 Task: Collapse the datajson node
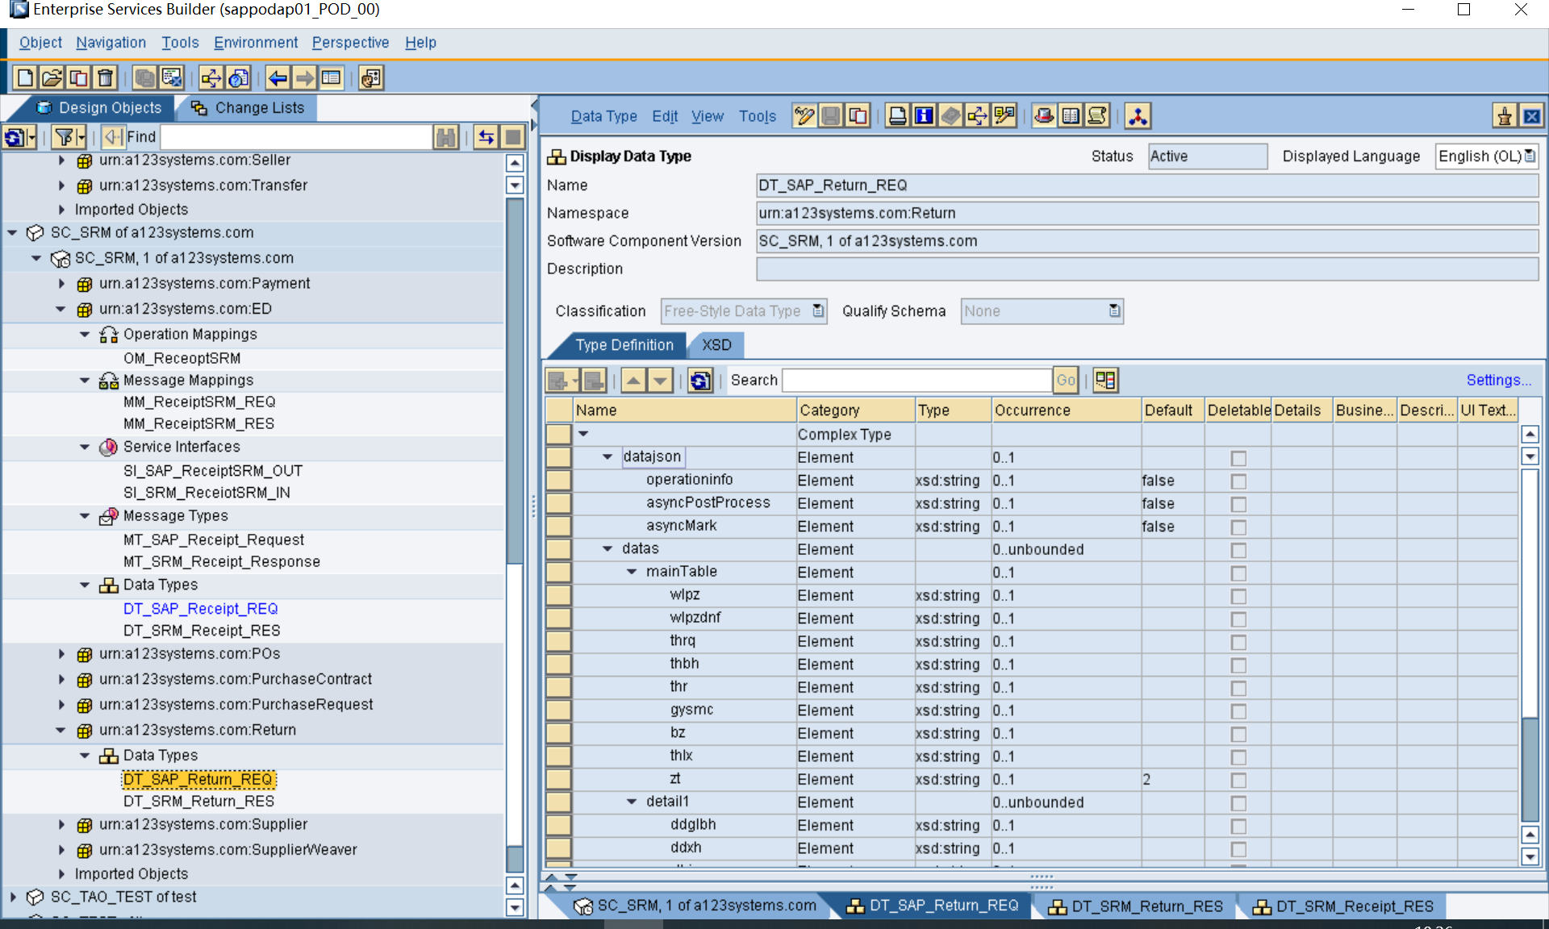point(607,457)
